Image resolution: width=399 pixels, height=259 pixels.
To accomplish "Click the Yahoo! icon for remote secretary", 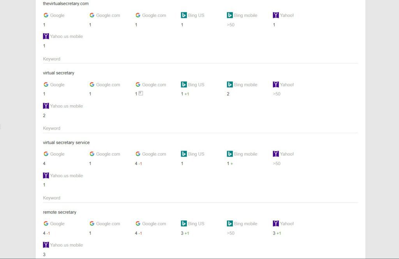I will [x=276, y=224].
